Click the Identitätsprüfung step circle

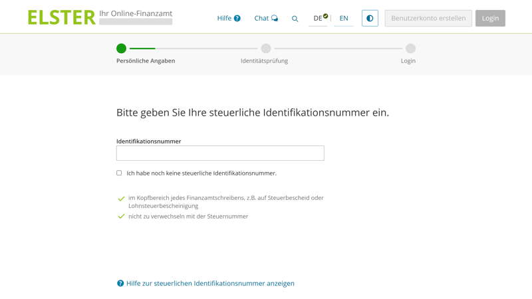[x=266, y=49]
